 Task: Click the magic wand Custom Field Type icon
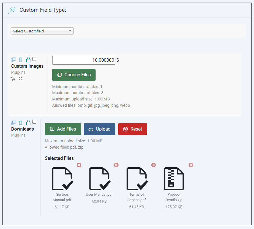pyautogui.click(x=12, y=10)
